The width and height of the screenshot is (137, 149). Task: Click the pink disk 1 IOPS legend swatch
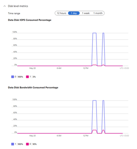coord(27,77)
